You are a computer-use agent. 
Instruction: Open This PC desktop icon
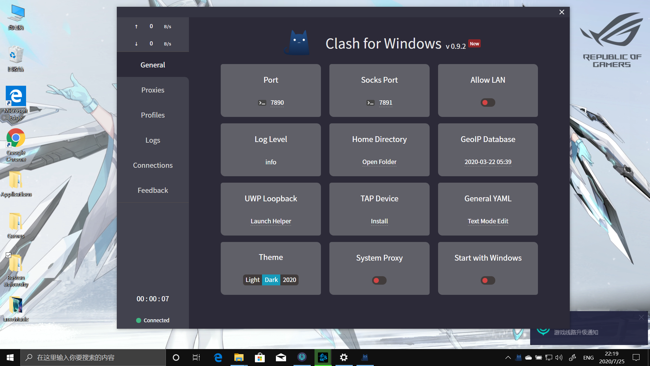(16, 17)
